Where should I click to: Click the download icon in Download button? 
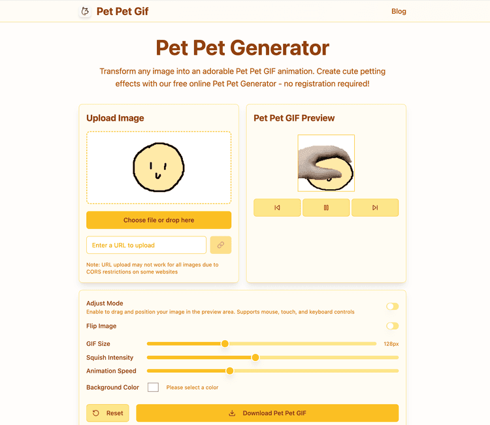232,413
